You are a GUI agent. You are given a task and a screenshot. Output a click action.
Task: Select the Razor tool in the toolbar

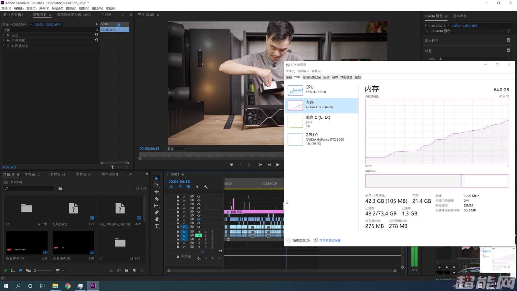tap(157, 199)
